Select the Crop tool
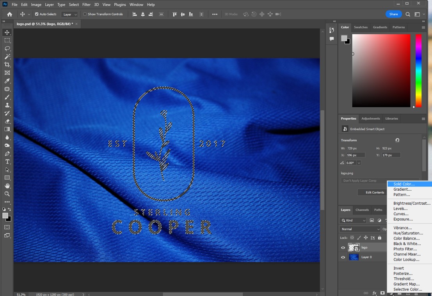 (7, 65)
